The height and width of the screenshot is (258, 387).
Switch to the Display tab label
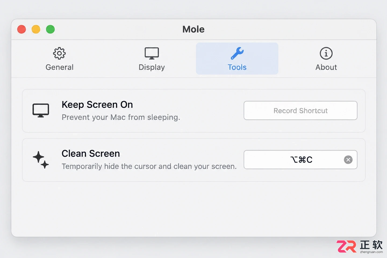click(x=152, y=67)
